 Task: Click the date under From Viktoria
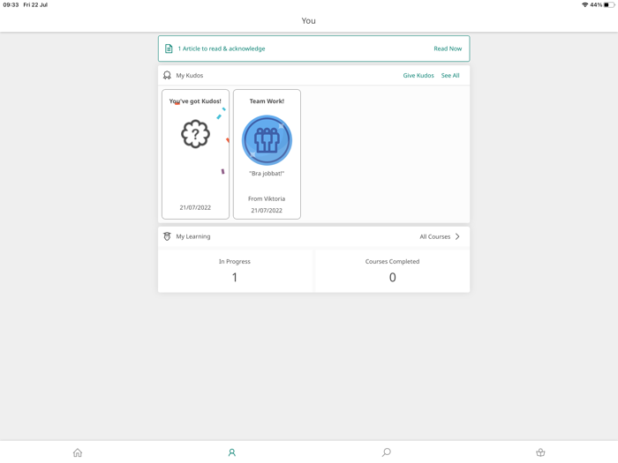[x=267, y=210]
